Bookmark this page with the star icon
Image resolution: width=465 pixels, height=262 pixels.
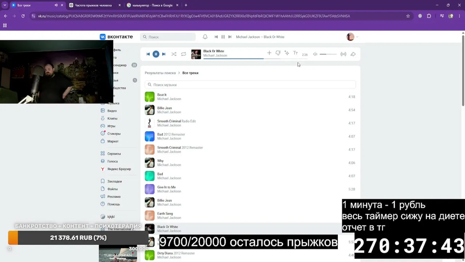[x=408, y=16]
